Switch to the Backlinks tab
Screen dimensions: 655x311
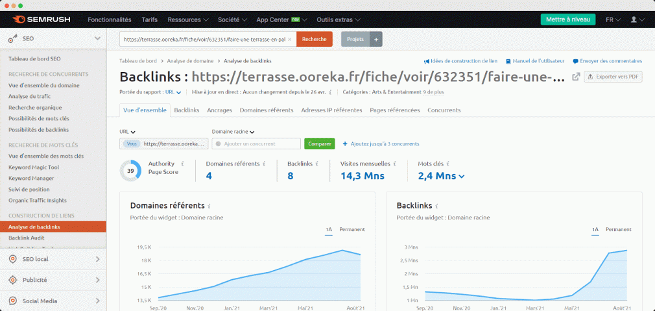point(187,110)
